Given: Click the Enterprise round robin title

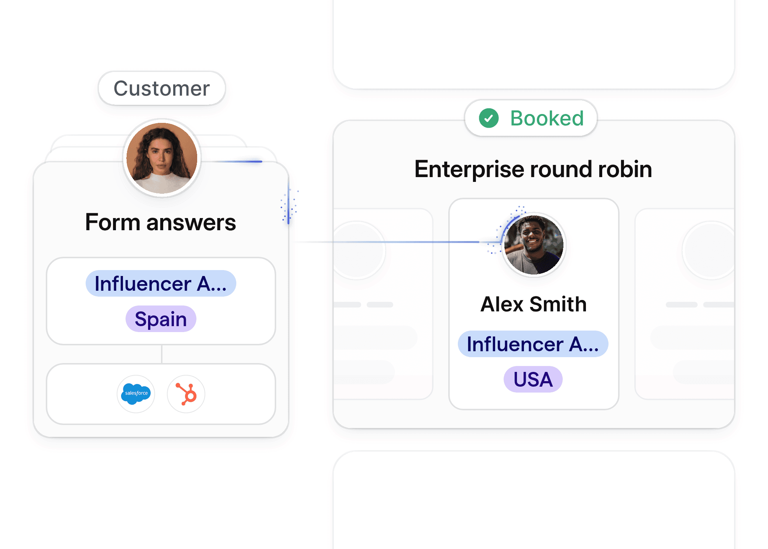Looking at the screenshot, I should click(x=533, y=169).
